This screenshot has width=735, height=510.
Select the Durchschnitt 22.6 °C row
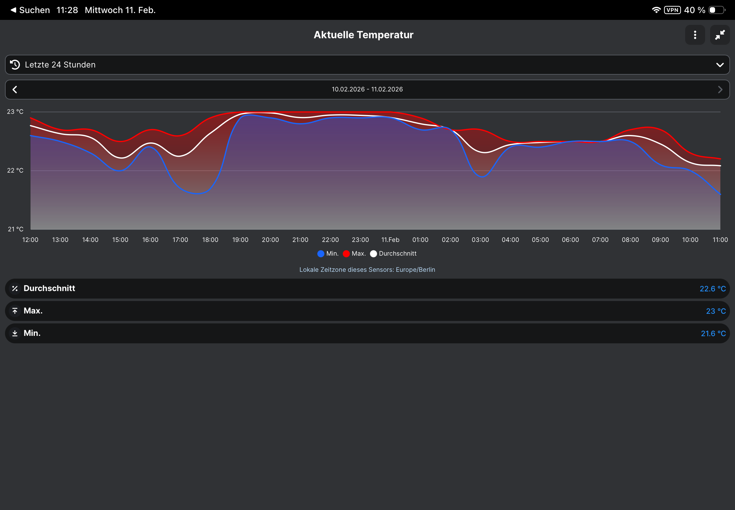[367, 289]
